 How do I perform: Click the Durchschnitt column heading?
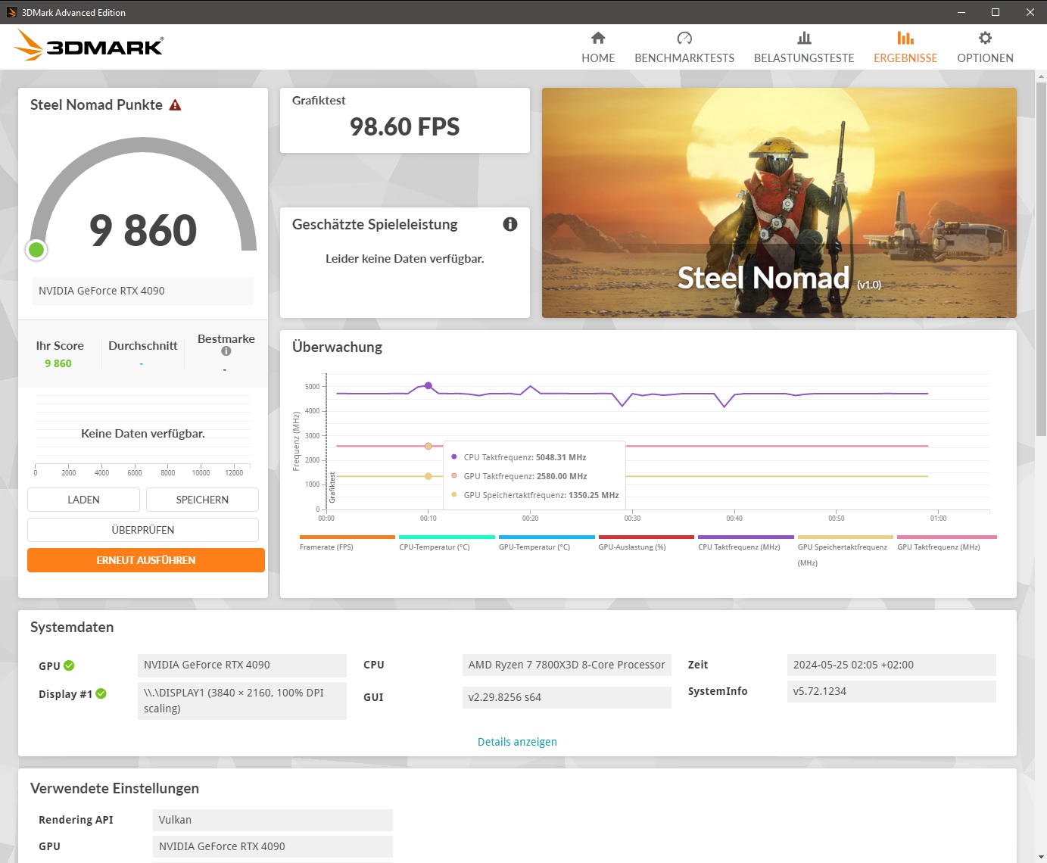pos(143,345)
